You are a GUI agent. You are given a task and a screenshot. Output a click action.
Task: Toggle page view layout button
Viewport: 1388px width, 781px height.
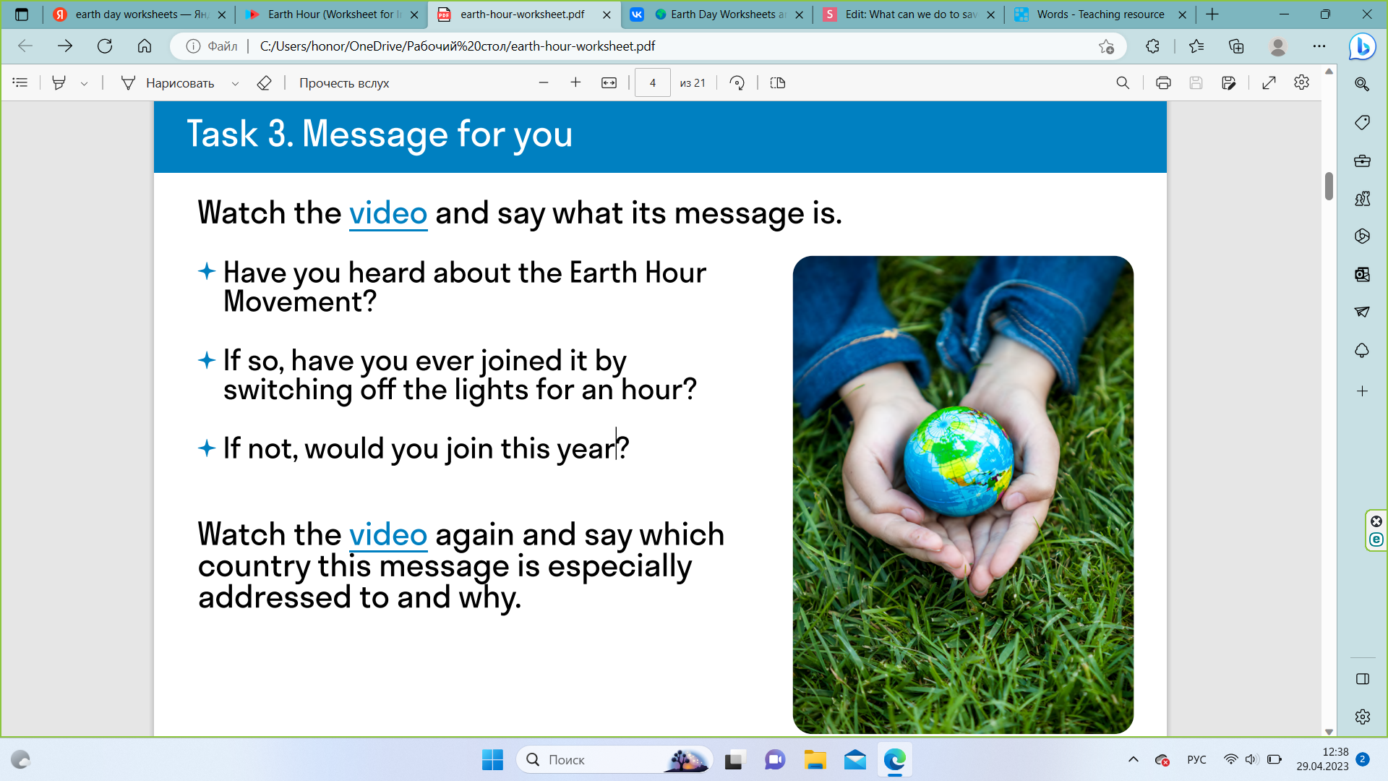[x=778, y=83]
